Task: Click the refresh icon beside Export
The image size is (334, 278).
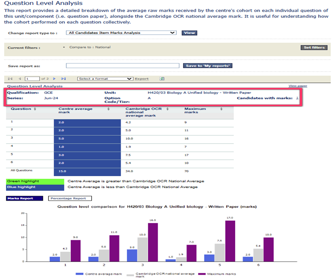Action: click(162, 79)
